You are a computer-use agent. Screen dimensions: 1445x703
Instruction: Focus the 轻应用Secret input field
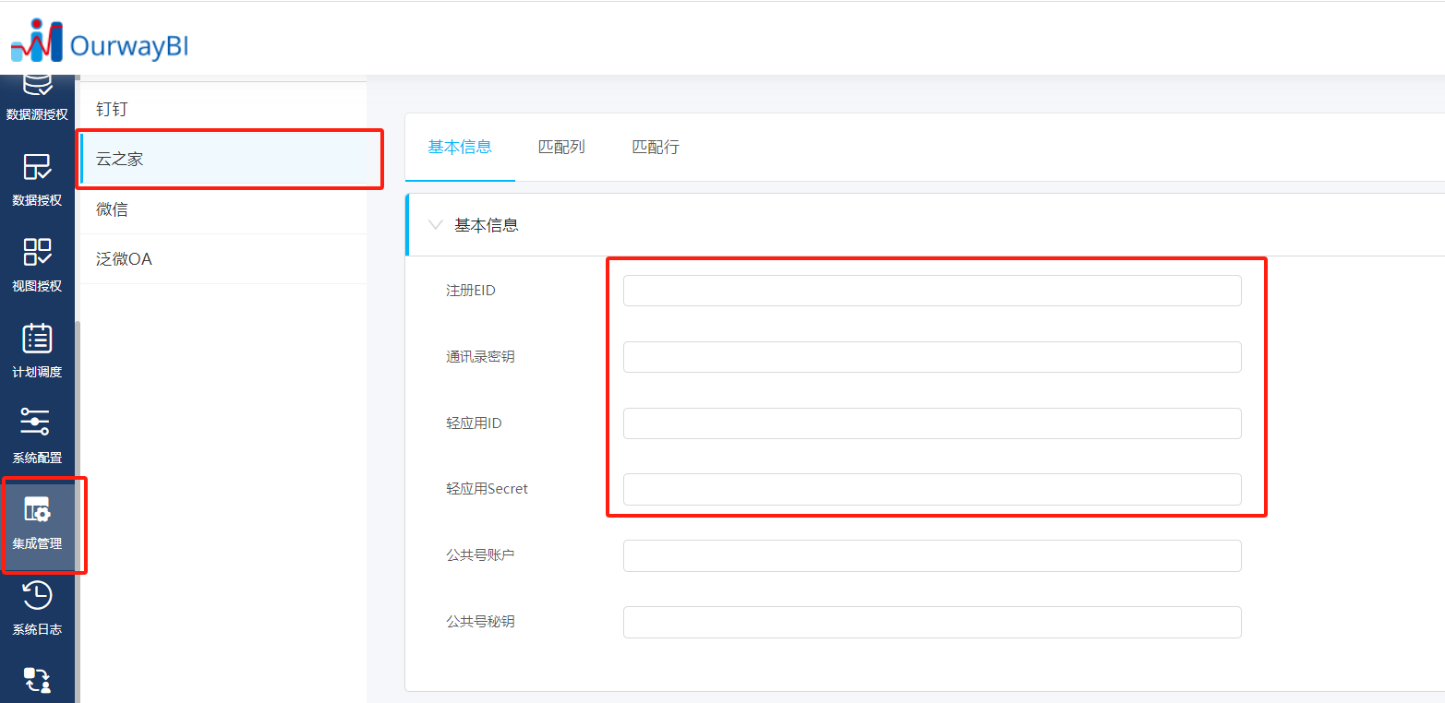click(x=932, y=489)
